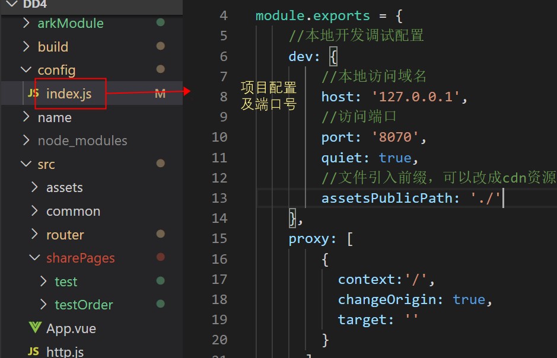The height and width of the screenshot is (358, 557).
Task: Click the JS icon of index.js
Action: tap(33, 93)
